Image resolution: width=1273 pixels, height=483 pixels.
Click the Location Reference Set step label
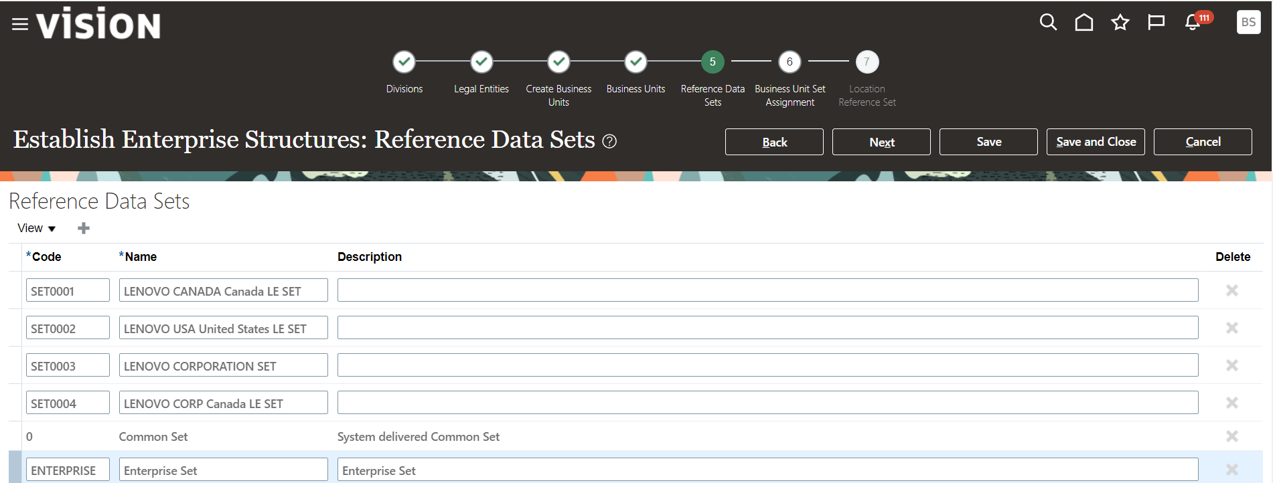(x=867, y=96)
